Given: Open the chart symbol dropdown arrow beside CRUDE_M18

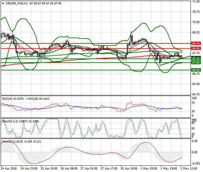Looking at the screenshot, I should pos(3,3).
